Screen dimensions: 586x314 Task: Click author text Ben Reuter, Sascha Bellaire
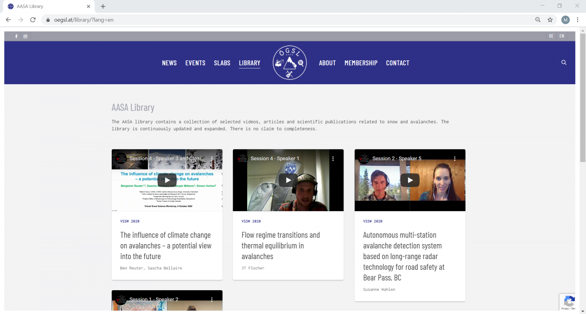[x=151, y=268]
